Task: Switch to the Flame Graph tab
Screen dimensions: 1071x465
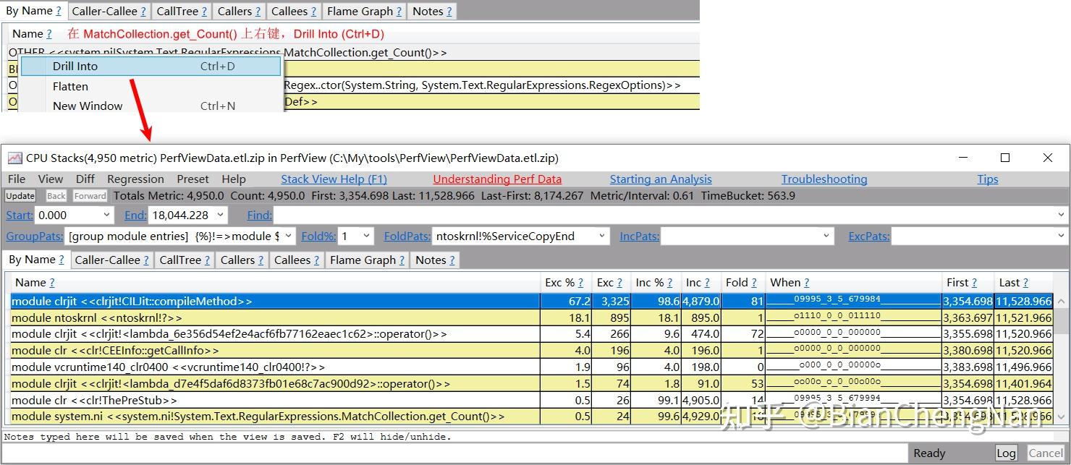Action: point(362,260)
